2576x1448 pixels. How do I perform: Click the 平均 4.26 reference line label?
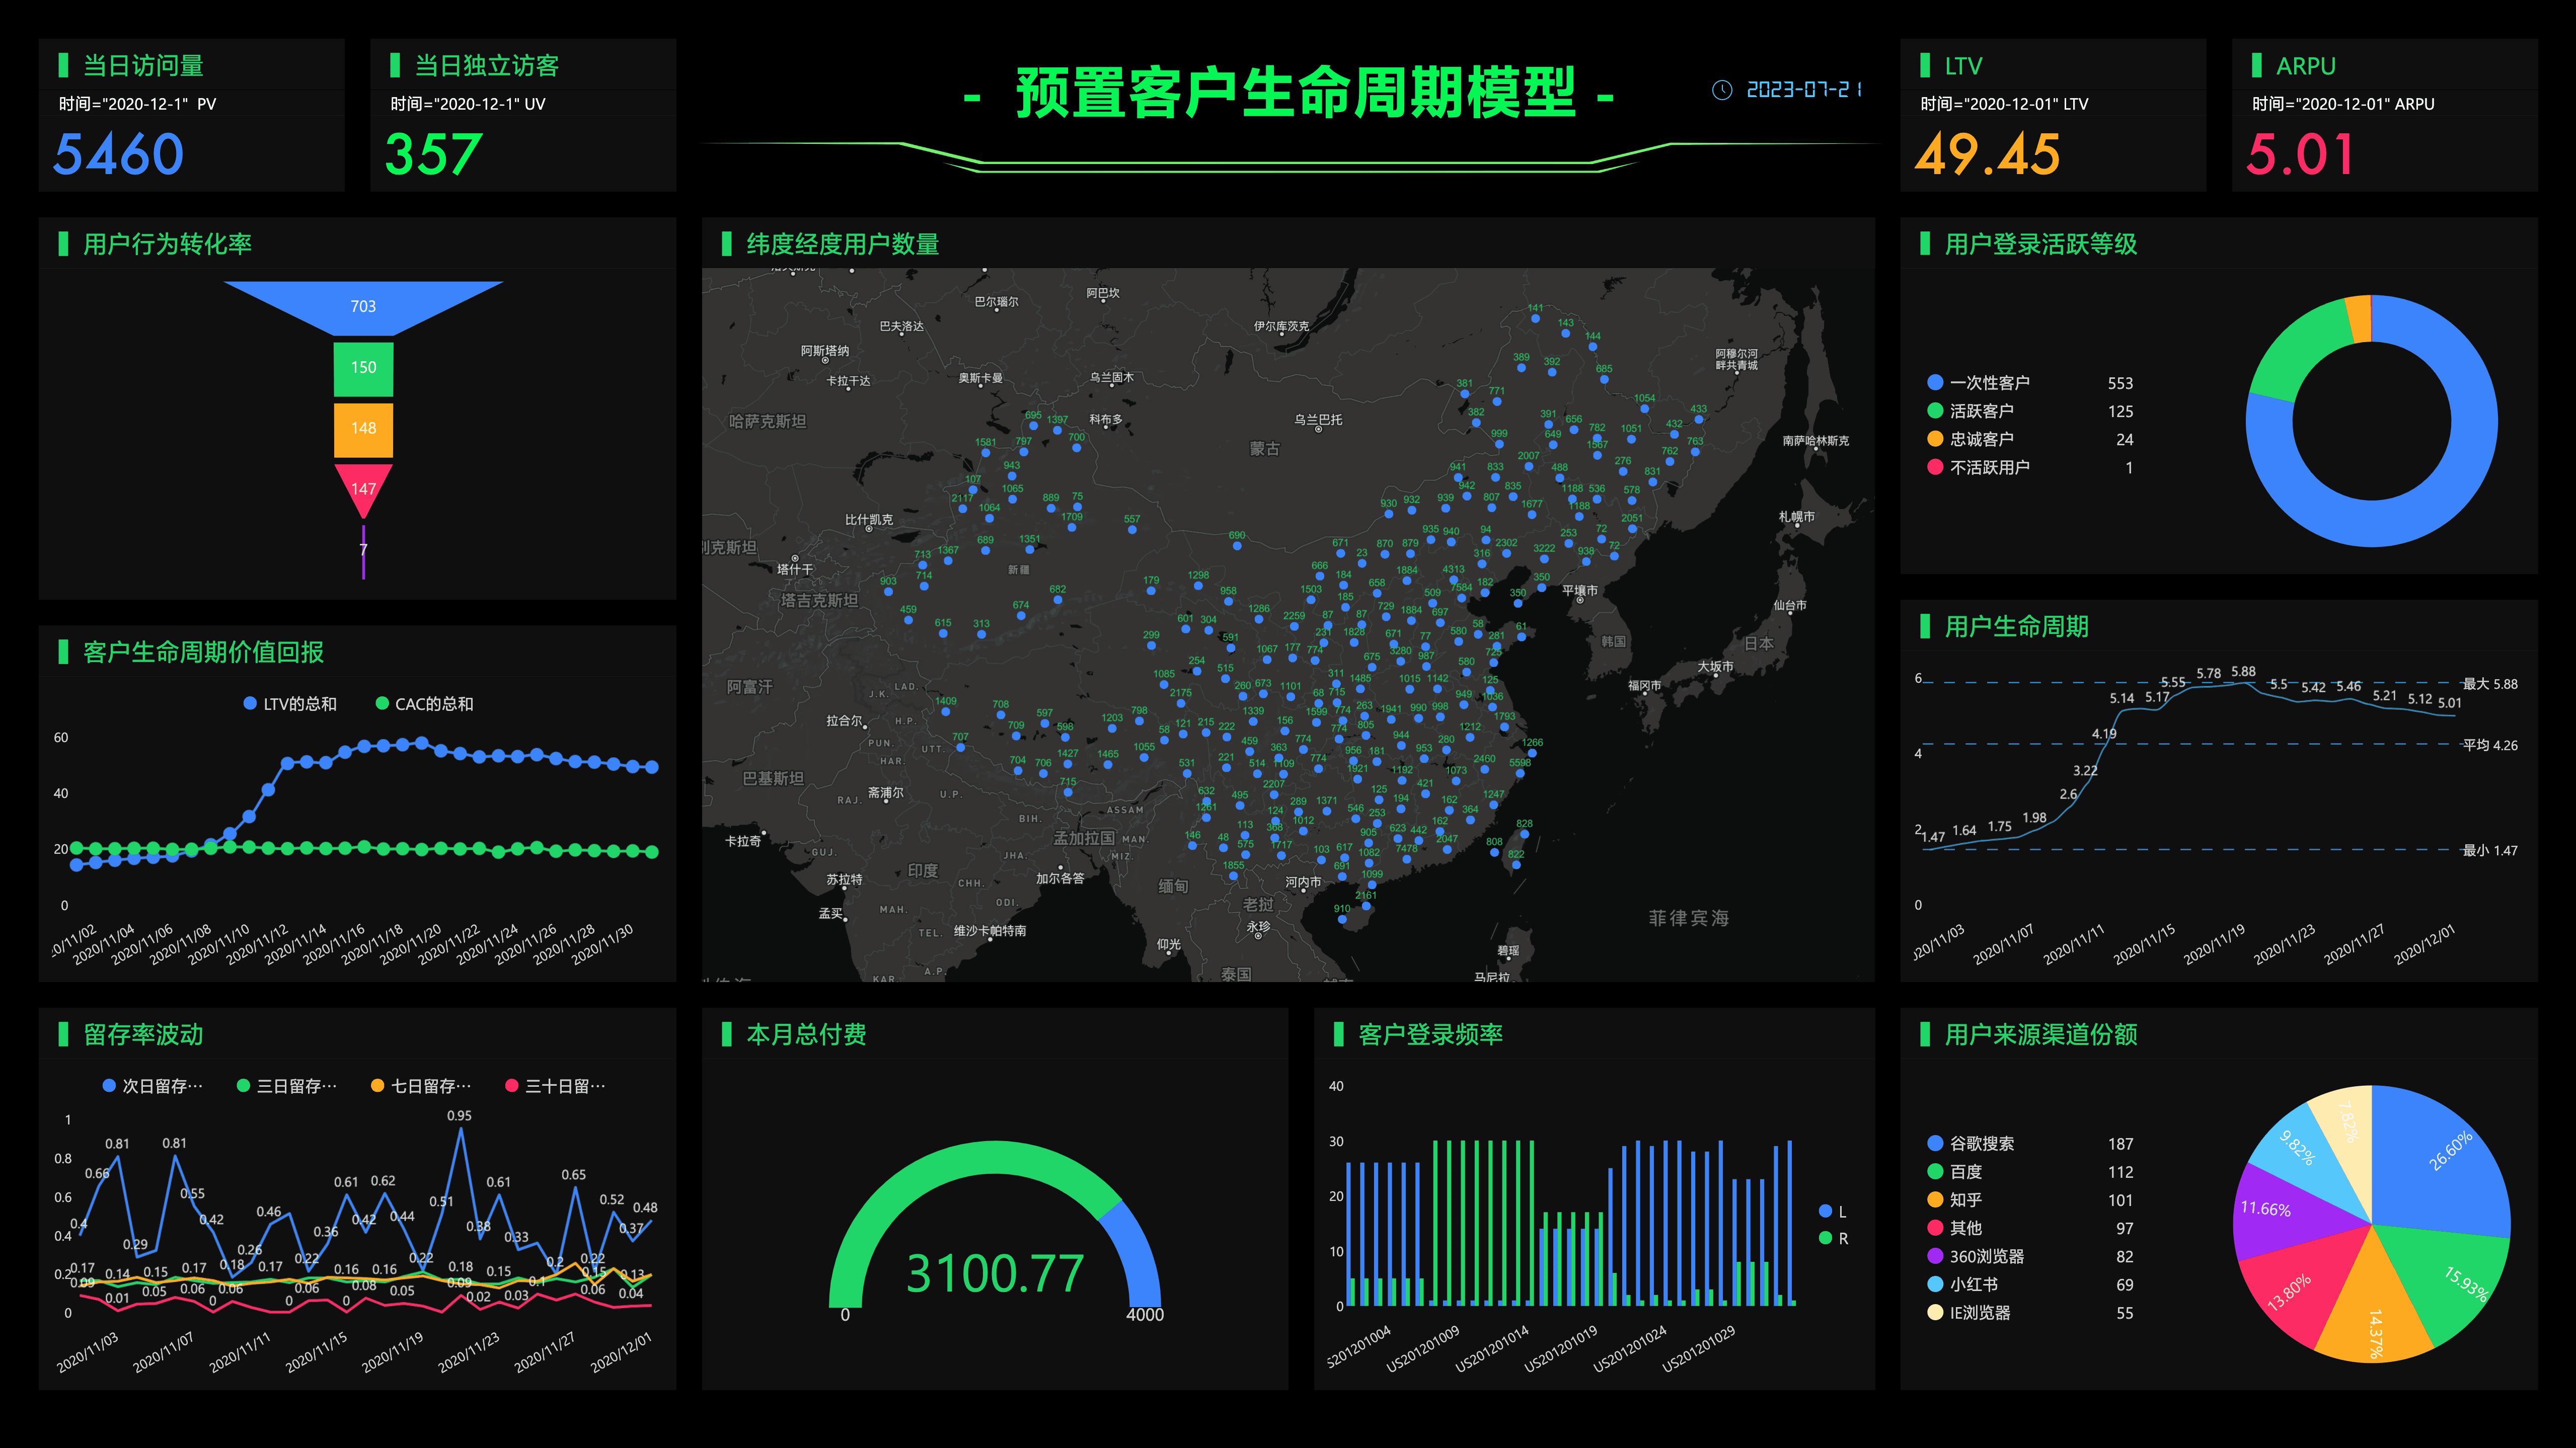click(x=2490, y=745)
